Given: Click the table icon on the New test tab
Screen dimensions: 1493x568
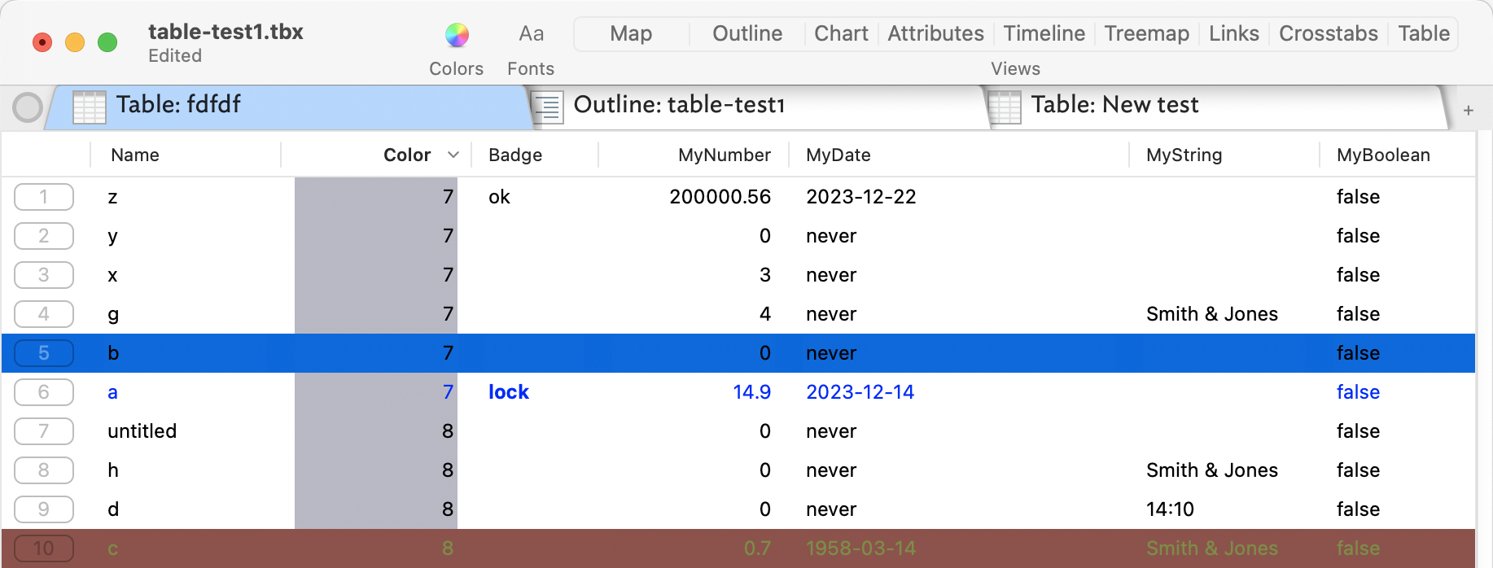Looking at the screenshot, I should (1005, 107).
